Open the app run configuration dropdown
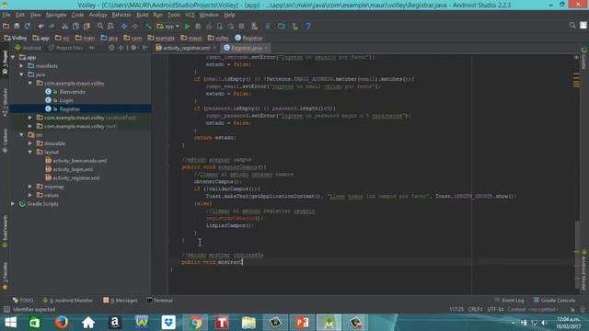Screen dimensions: 589x331 168,27
